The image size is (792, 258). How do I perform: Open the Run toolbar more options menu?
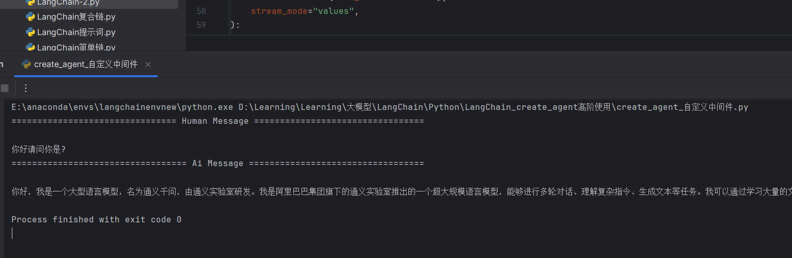click(26, 88)
